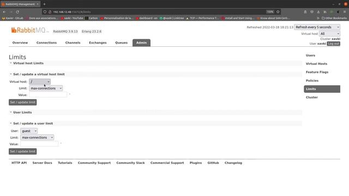Open the Changelog footer link
The width and height of the screenshot is (349, 196).
[233, 163]
